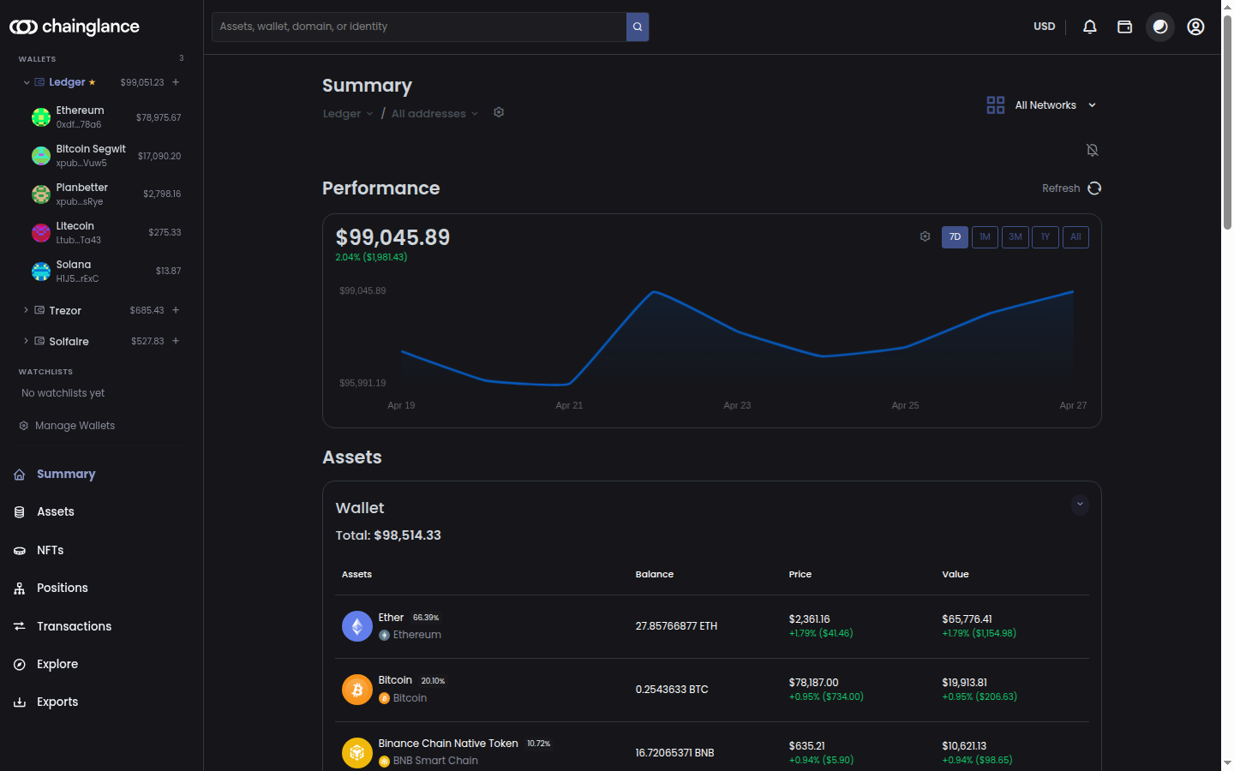Expand the Solflare wallet group
Image resolution: width=1234 pixels, height=771 pixels.
[x=27, y=341]
